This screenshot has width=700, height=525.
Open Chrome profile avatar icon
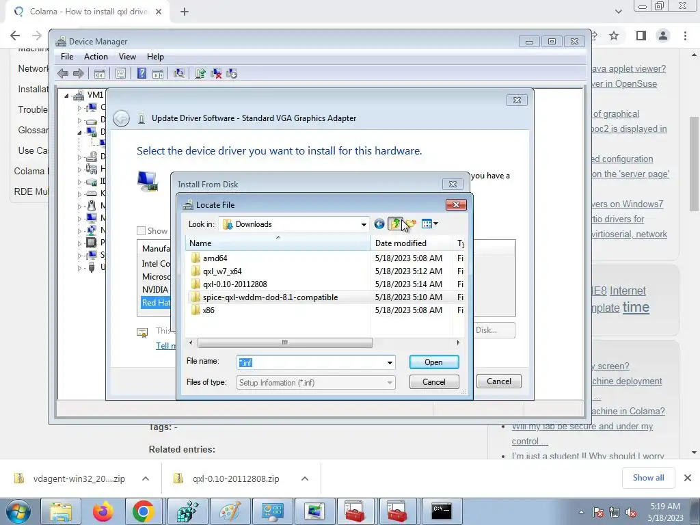pyautogui.click(x=663, y=36)
